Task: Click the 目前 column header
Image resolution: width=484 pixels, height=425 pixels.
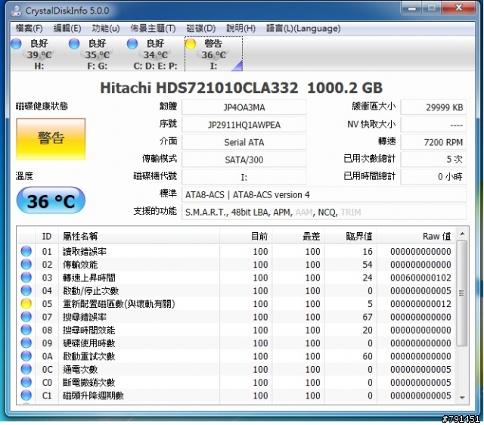Action: click(x=246, y=236)
